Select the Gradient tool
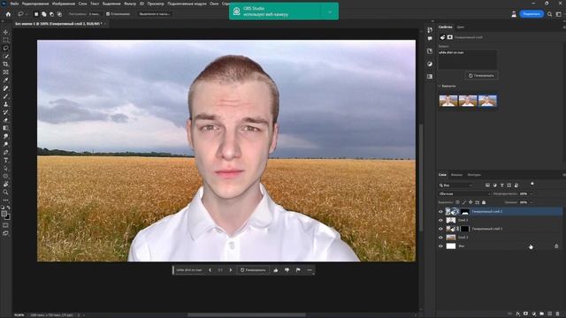 point(6,128)
